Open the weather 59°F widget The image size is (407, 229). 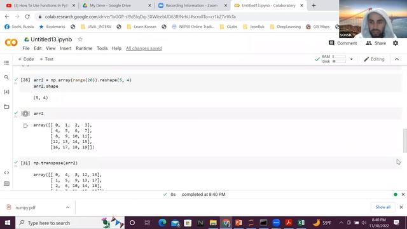[322, 223]
